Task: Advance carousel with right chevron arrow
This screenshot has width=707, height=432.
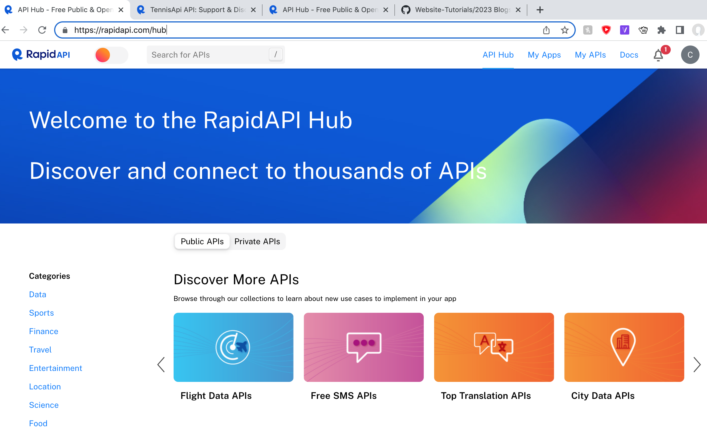Action: tap(697, 365)
